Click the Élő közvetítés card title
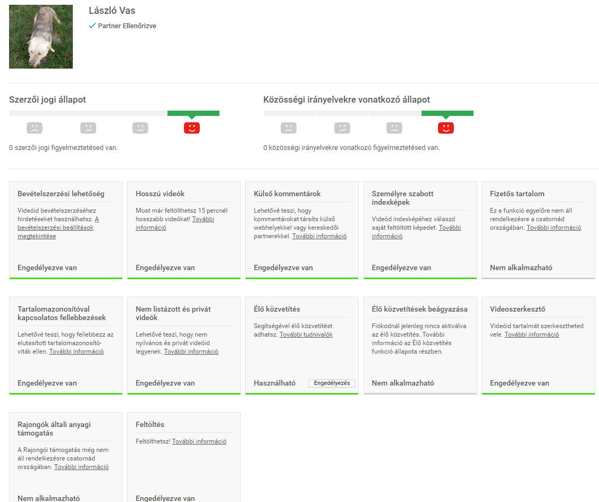Screen dimensions: 599x502 (277, 309)
